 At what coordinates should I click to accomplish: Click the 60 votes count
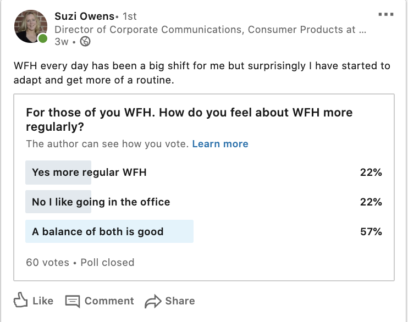tap(47, 262)
